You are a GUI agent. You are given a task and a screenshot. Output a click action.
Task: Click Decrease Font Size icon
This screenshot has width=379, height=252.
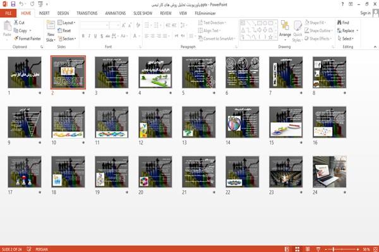click(x=129, y=25)
